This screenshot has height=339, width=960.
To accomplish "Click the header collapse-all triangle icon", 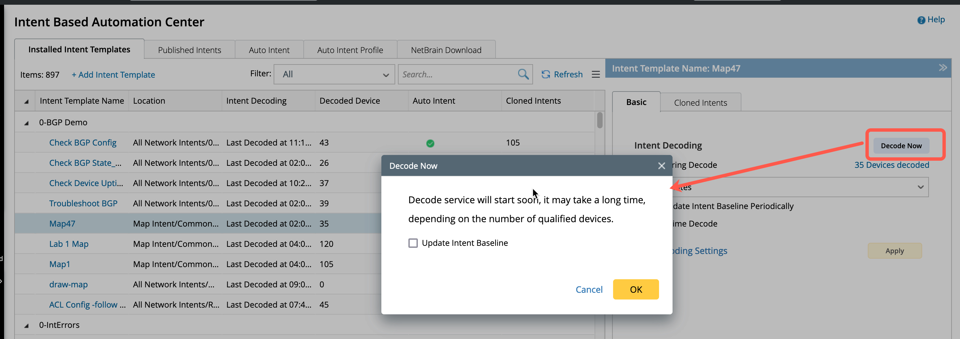I will (26, 101).
